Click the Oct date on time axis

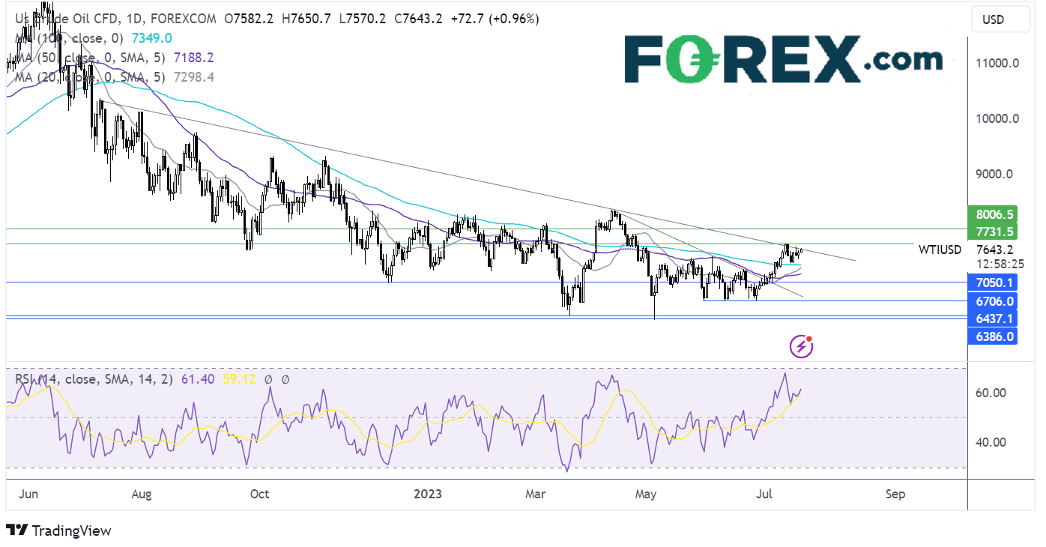[x=259, y=495]
